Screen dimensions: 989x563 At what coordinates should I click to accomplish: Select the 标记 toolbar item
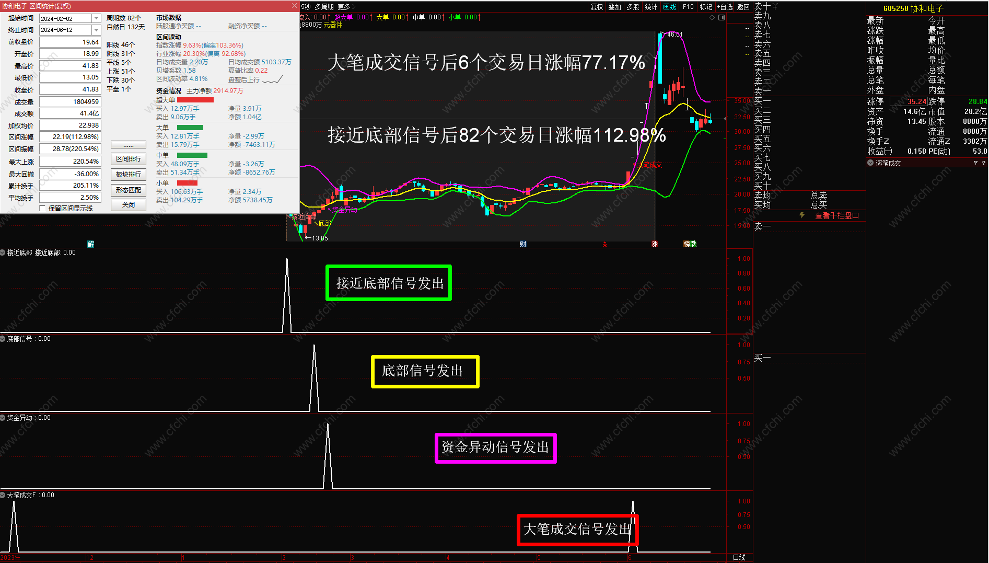point(706,7)
